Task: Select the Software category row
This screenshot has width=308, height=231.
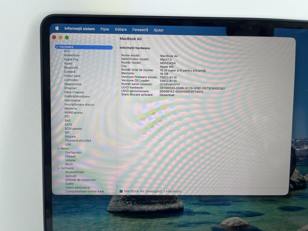Action: 67,168
